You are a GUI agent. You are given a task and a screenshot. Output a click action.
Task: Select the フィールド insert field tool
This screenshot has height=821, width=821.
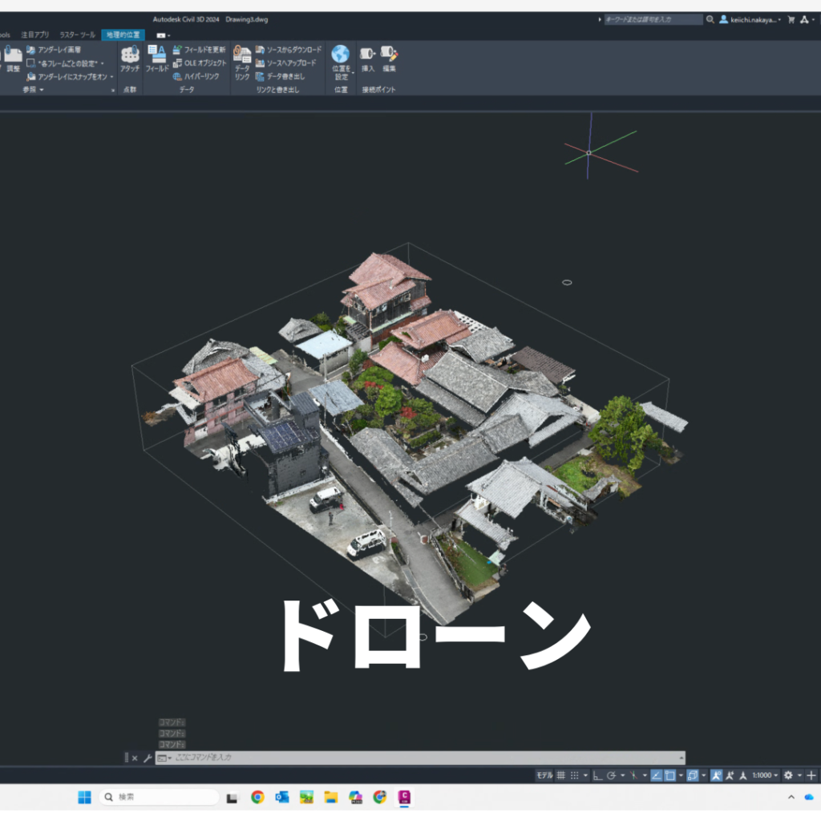pyautogui.click(x=157, y=56)
